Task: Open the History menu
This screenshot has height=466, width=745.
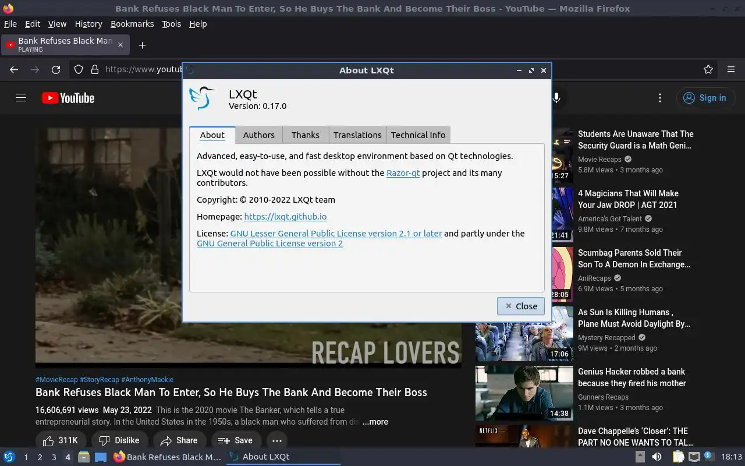Action: coord(88,24)
